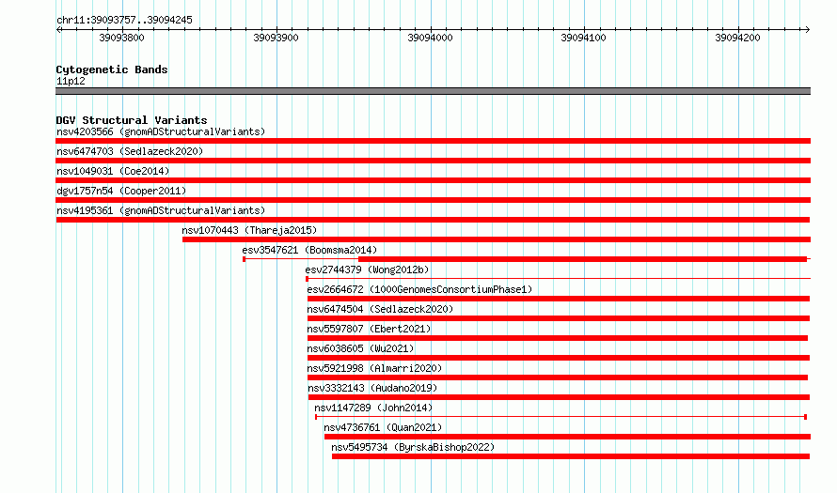Click the red bar under nsv5921998
Viewport: 837px width, 493px height.
(x=558, y=377)
